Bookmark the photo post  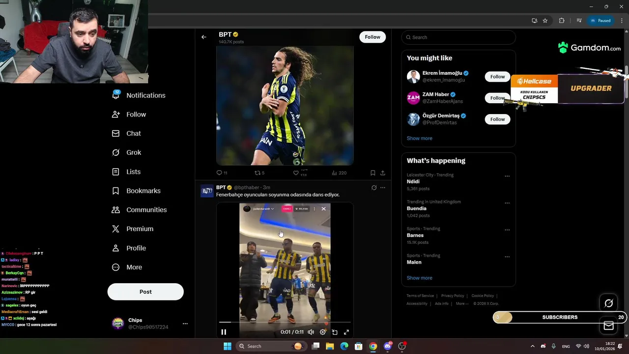(372, 173)
